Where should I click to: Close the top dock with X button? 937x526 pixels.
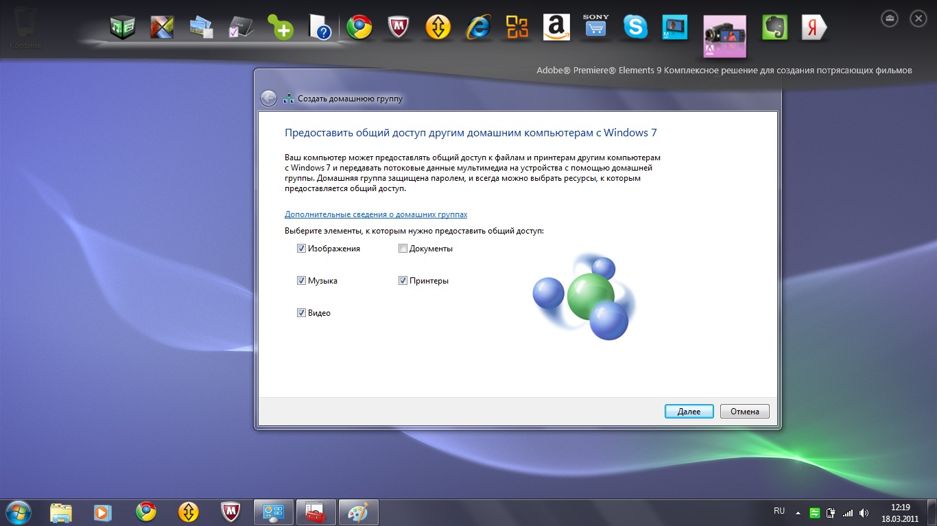click(918, 18)
